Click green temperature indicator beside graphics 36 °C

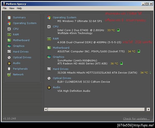tap(121, 63)
